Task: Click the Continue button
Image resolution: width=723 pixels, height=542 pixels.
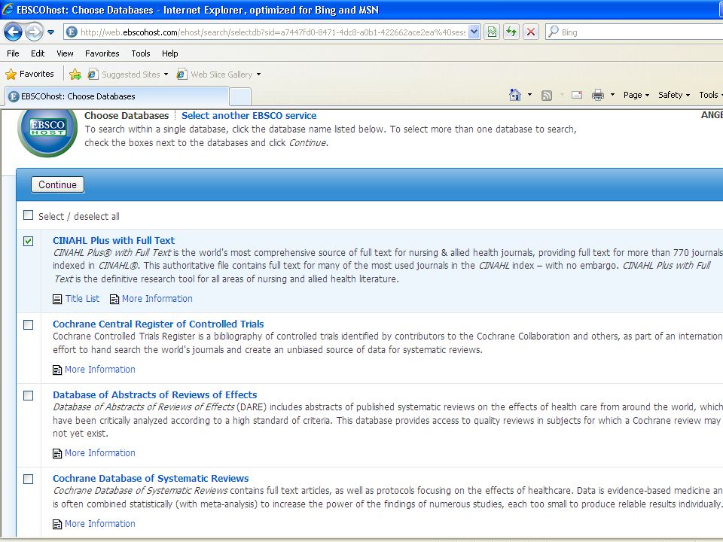Action: pyautogui.click(x=58, y=185)
